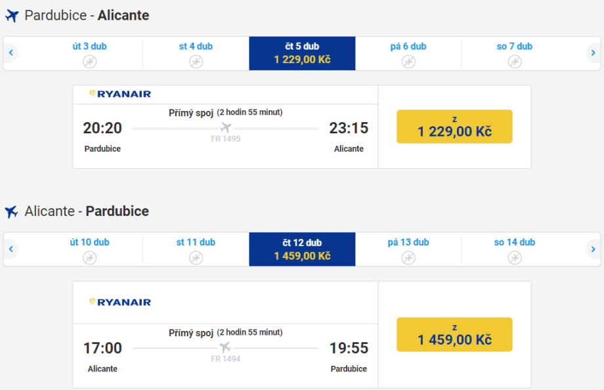Show later return dates with right arrow

point(593,249)
